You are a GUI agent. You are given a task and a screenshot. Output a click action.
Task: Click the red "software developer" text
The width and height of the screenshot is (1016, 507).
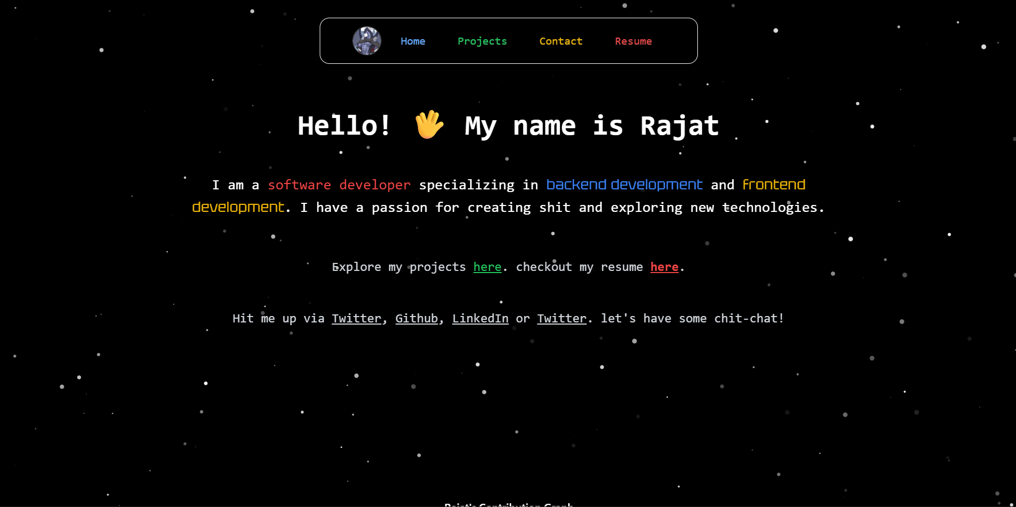pyautogui.click(x=339, y=185)
